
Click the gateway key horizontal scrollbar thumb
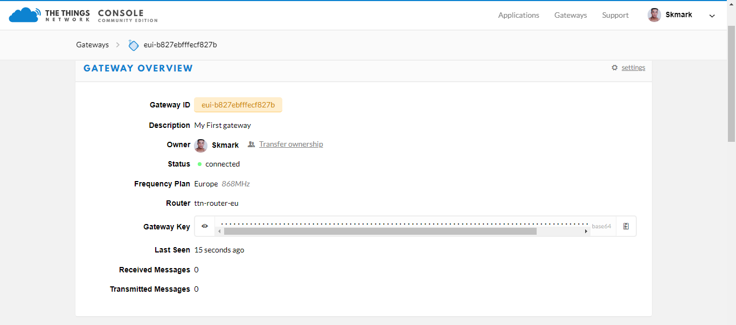[380, 231]
